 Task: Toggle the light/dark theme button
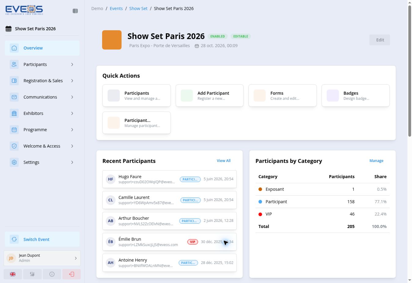[32, 274]
